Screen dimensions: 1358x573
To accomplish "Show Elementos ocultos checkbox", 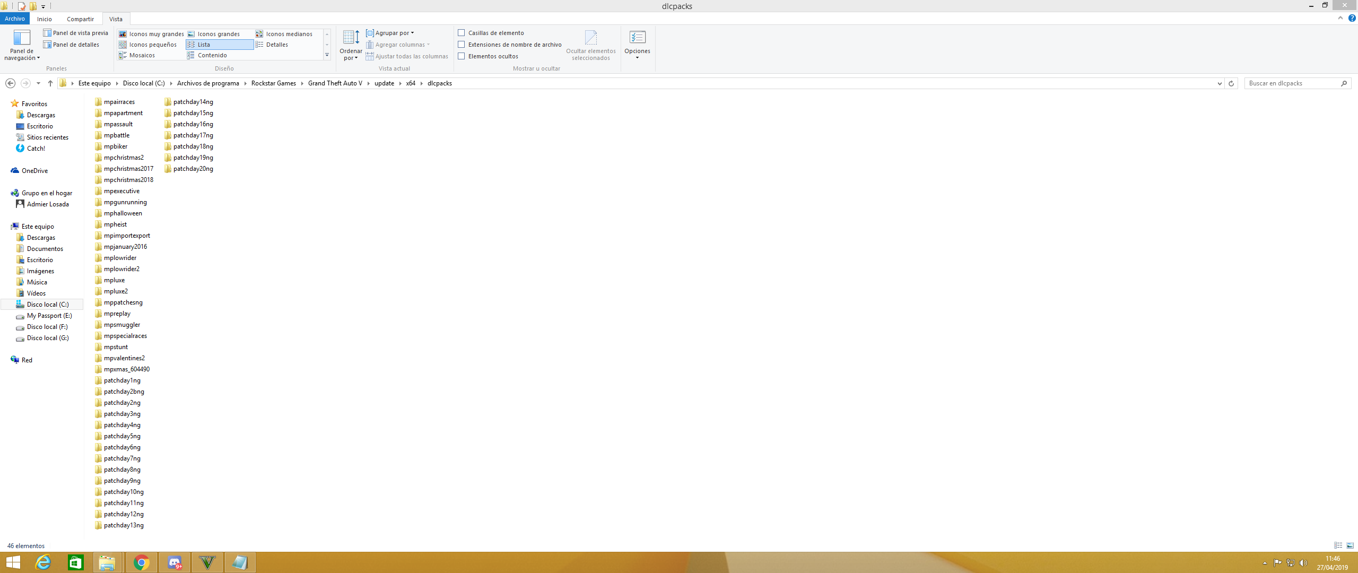I will [462, 56].
